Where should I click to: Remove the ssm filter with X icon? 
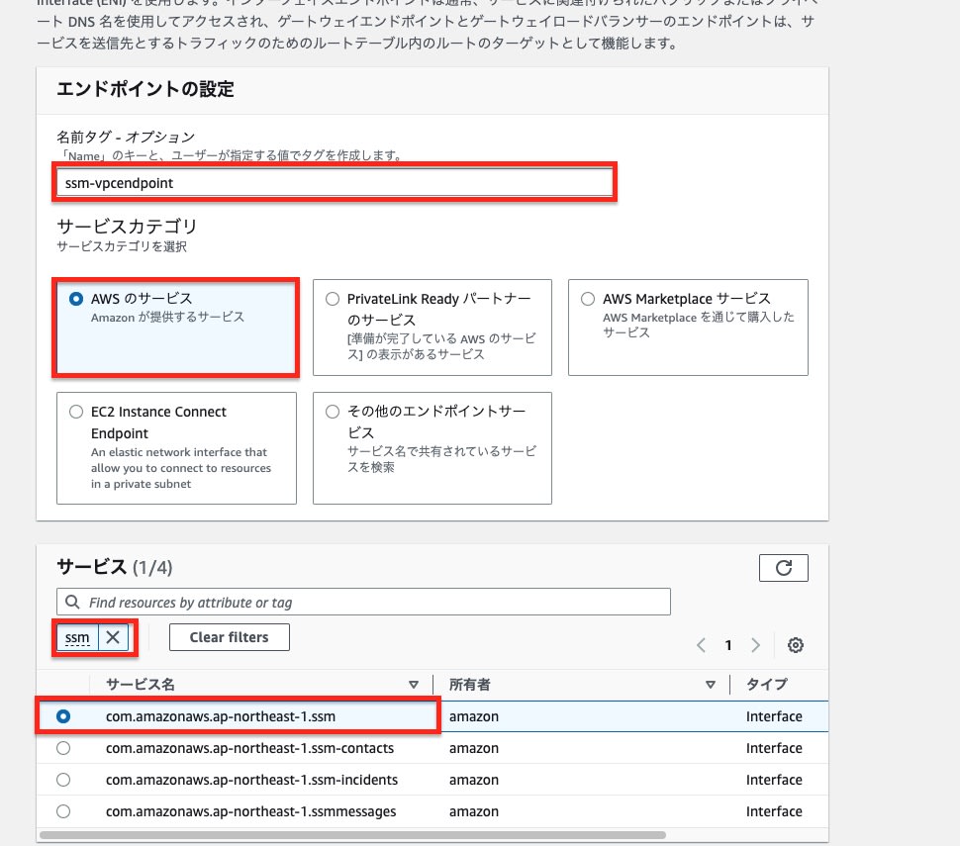tap(113, 637)
